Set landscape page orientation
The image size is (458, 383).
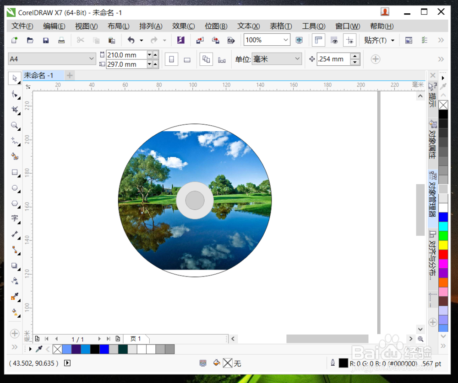pos(187,59)
